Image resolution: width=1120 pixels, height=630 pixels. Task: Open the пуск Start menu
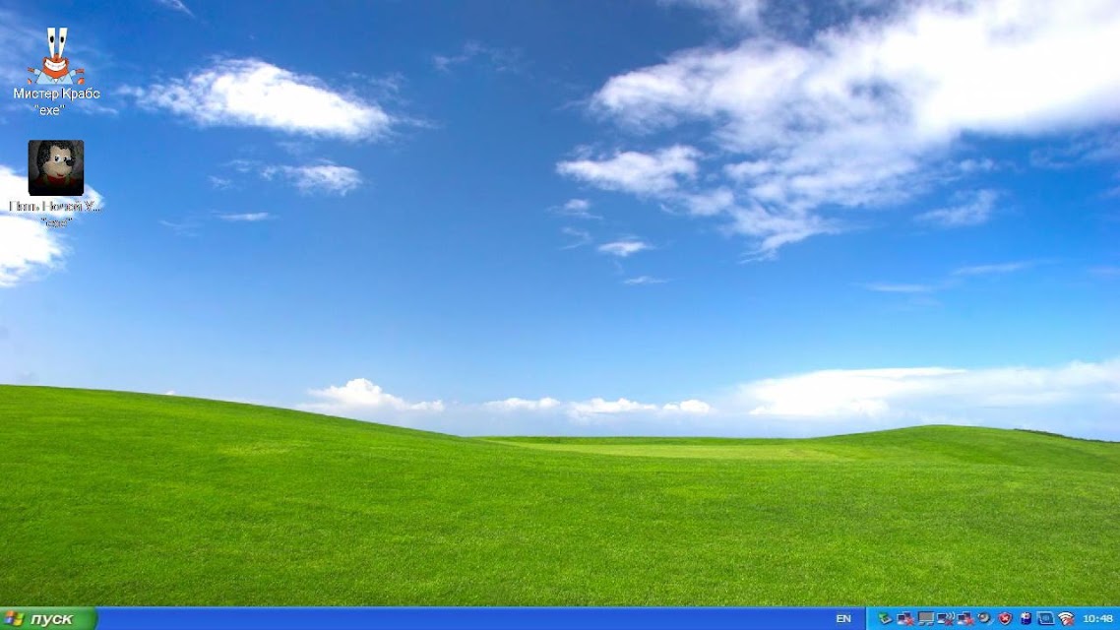tap(48, 618)
